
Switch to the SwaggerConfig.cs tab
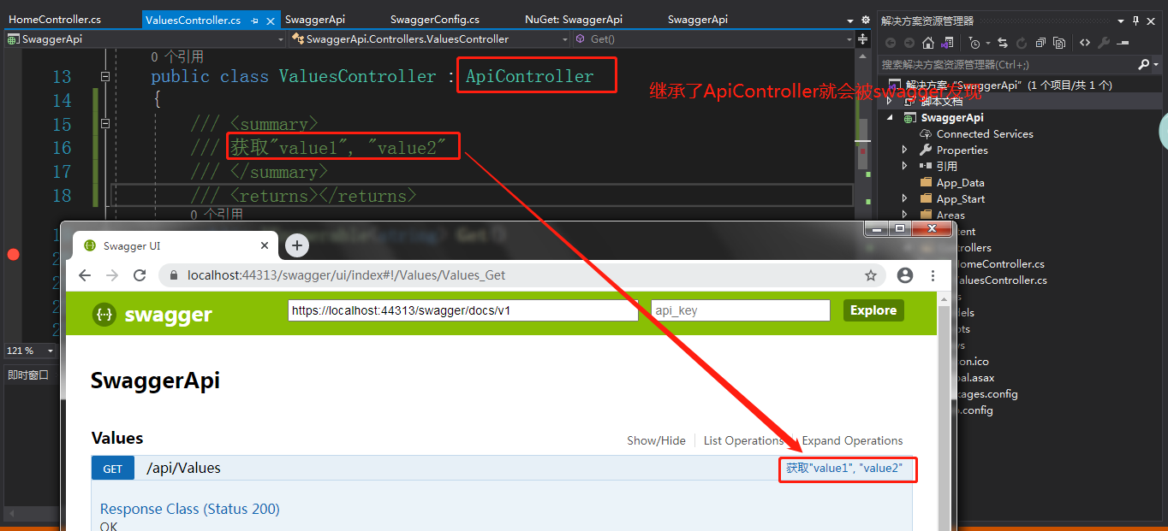coord(434,20)
